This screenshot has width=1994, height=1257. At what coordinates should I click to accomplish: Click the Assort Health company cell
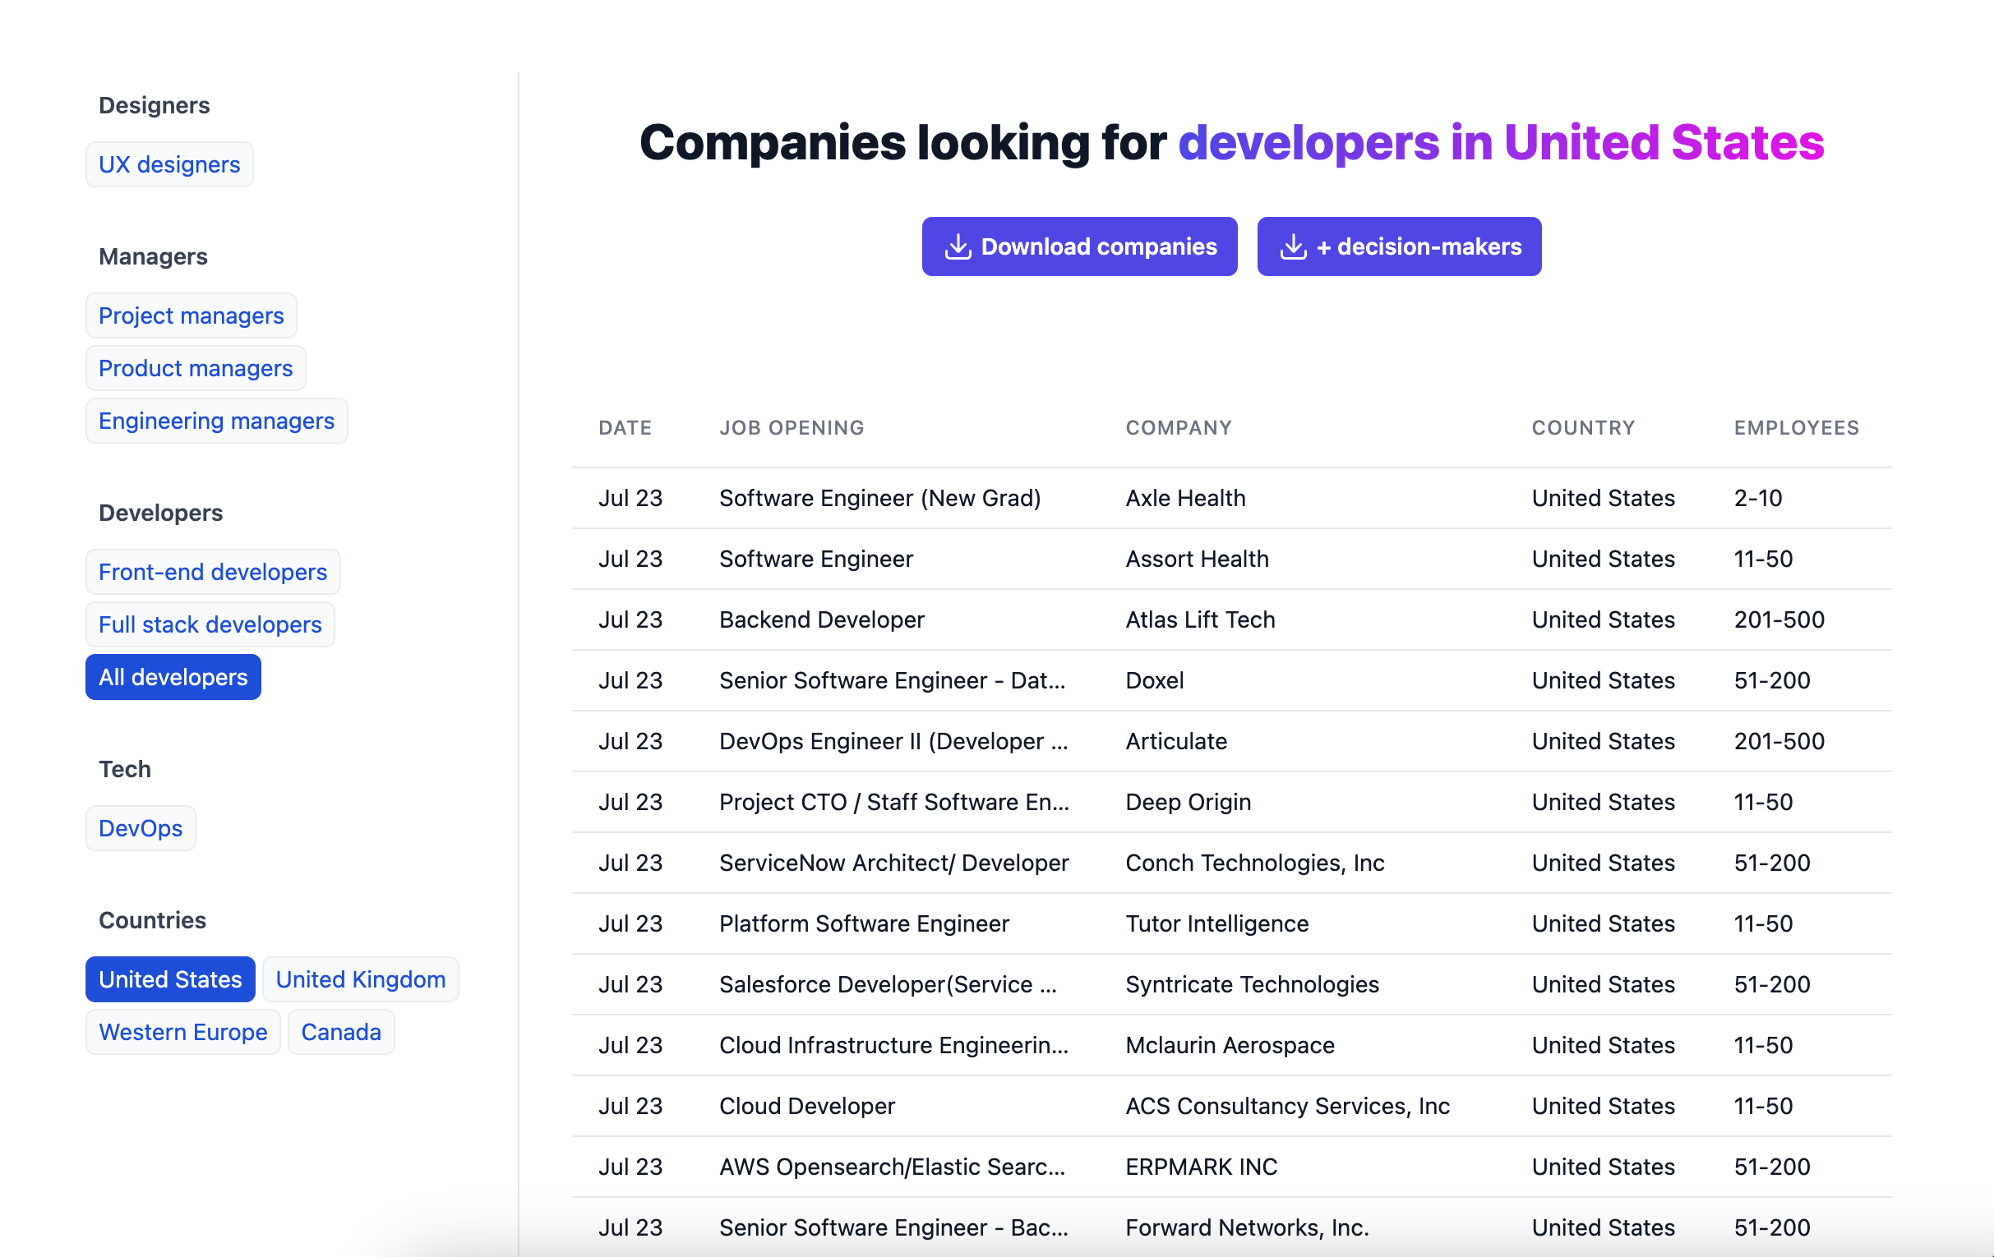[1197, 559]
